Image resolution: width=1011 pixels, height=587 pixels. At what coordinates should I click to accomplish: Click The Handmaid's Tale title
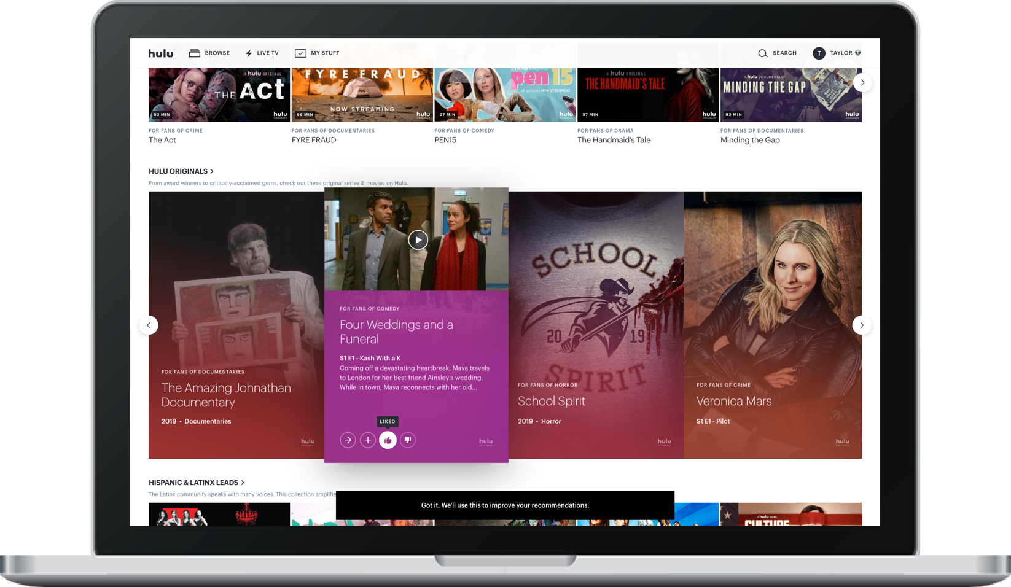point(614,140)
